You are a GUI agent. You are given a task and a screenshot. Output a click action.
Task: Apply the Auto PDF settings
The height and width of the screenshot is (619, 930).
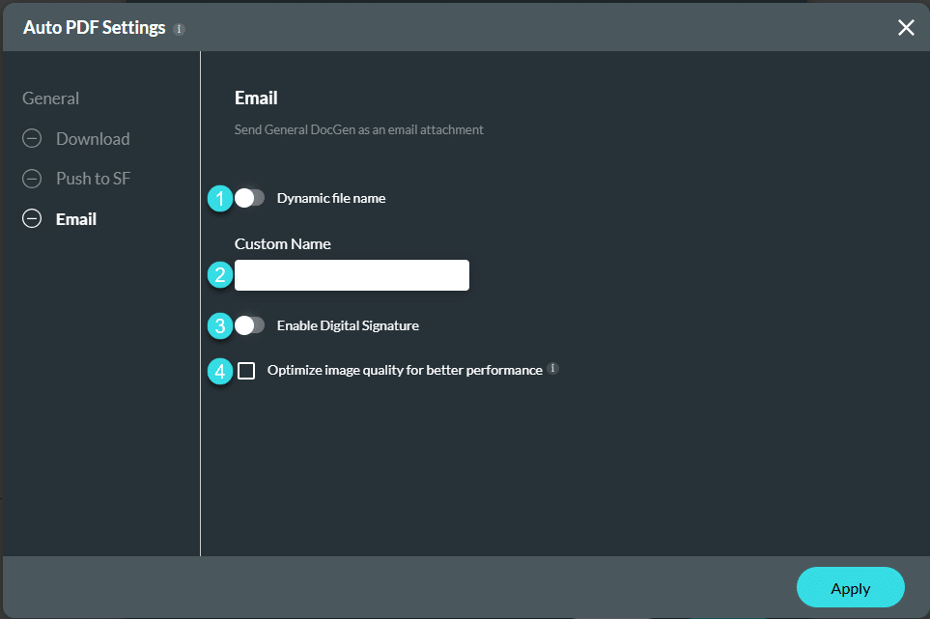[x=850, y=587]
